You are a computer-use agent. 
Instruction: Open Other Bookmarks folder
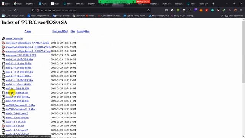234,16
